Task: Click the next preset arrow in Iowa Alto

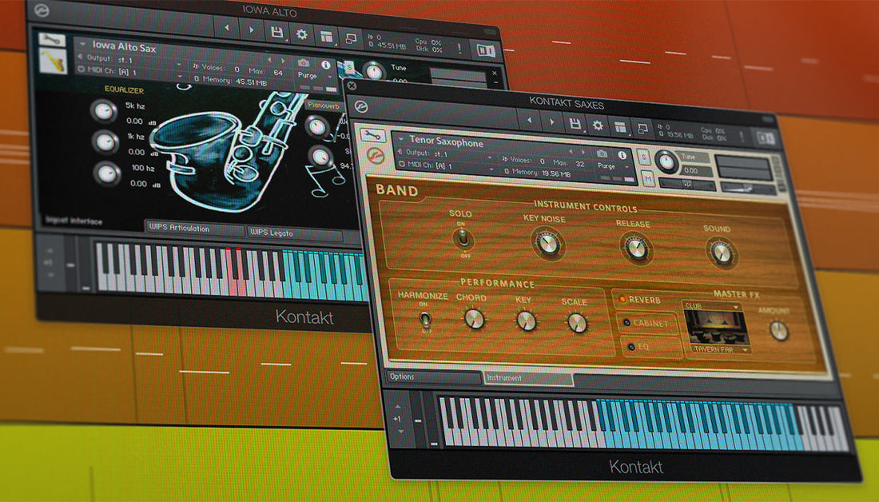Action: click(251, 29)
